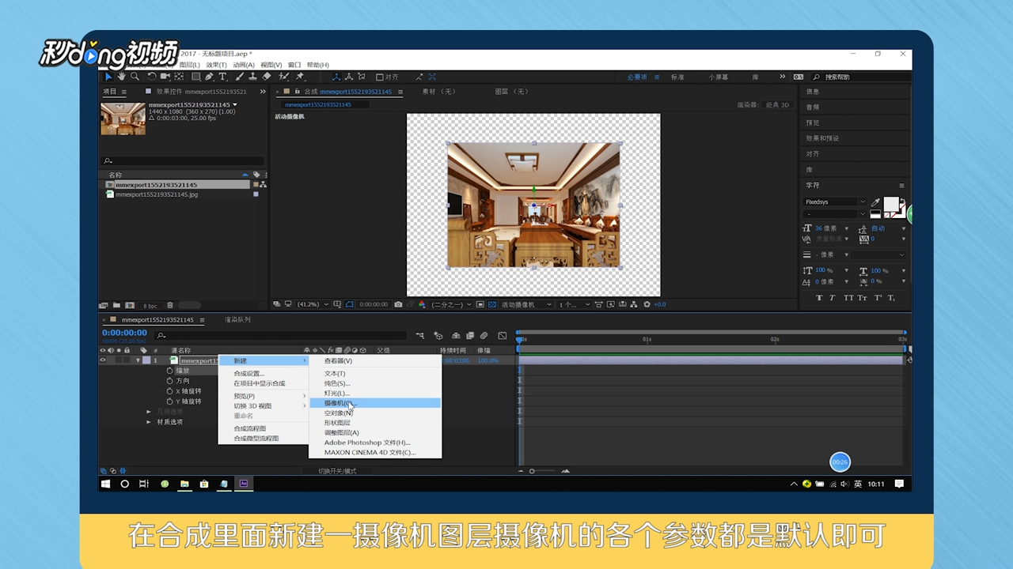Select the Brush tool
The image size is (1013, 569).
[x=240, y=77]
